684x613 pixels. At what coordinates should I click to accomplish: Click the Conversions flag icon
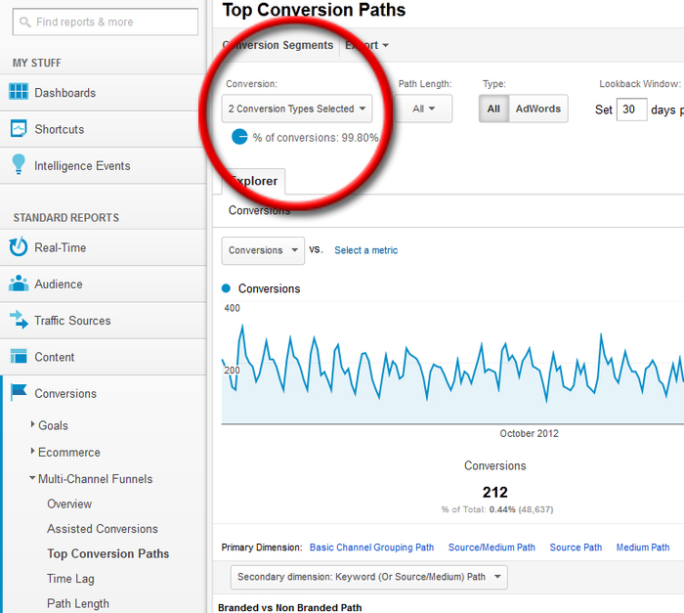pyautogui.click(x=19, y=393)
